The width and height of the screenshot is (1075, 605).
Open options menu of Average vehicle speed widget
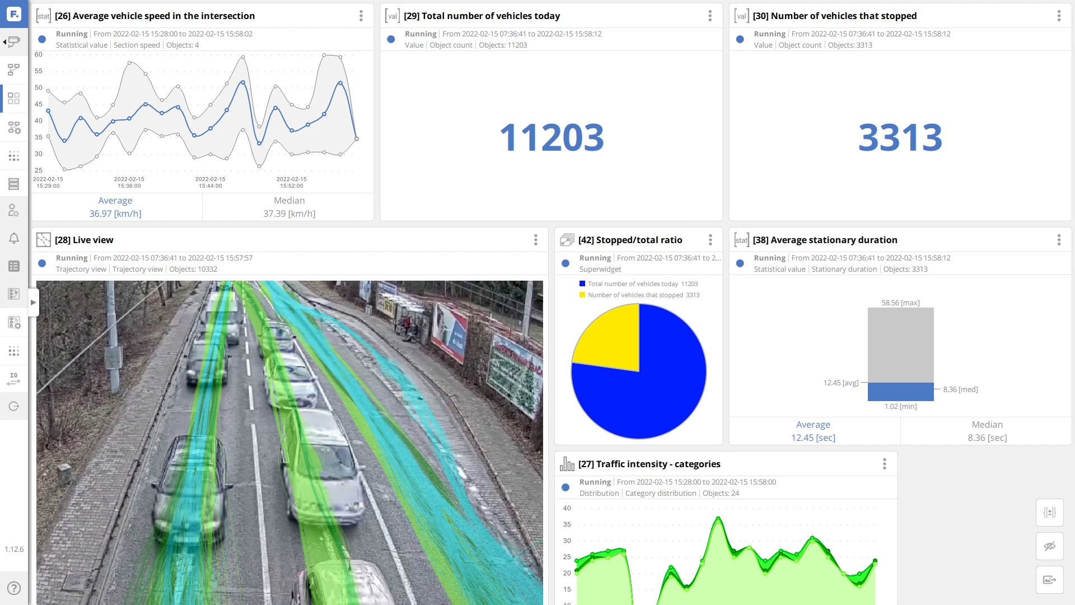pyautogui.click(x=361, y=16)
